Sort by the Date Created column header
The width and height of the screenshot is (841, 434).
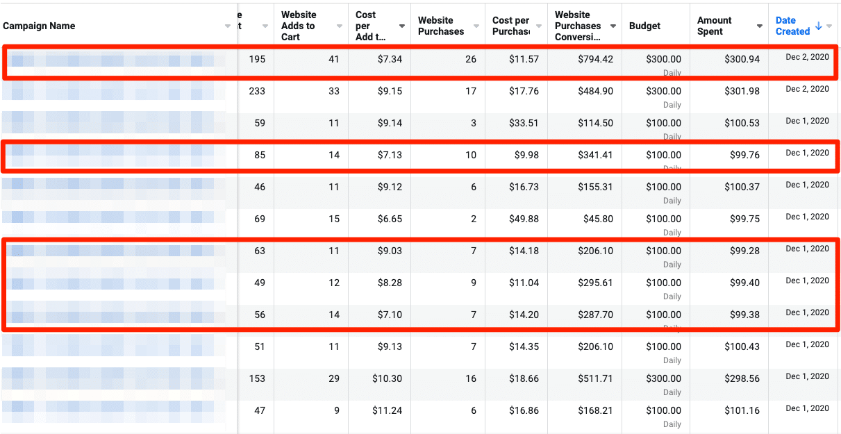coord(792,26)
